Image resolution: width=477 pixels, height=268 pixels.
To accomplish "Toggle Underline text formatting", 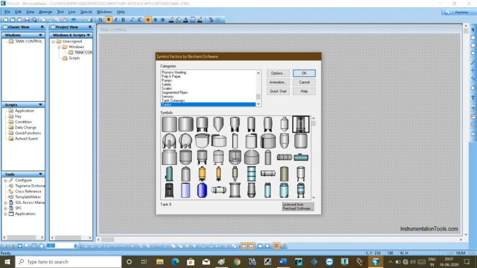I will click(123, 20).
